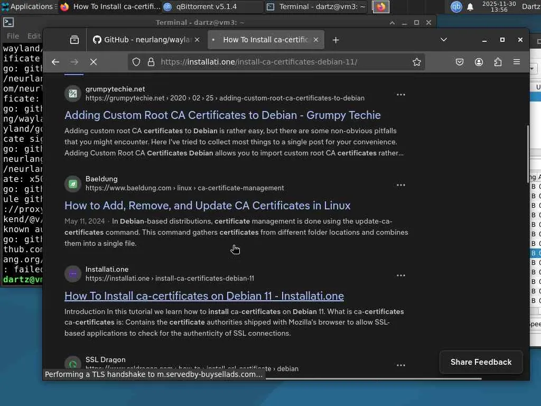Open Firefox View icon beside tabs
The image size is (541, 406).
(74, 40)
